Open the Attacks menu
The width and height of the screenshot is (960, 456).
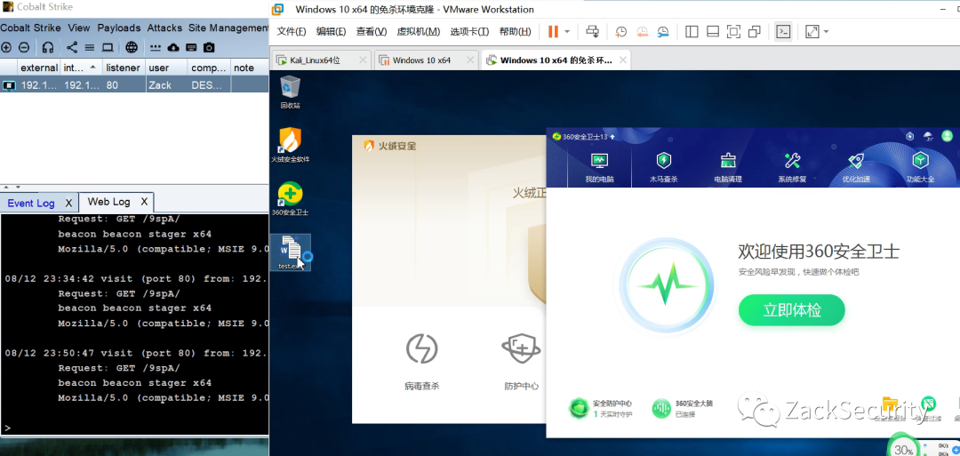point(164,28)
